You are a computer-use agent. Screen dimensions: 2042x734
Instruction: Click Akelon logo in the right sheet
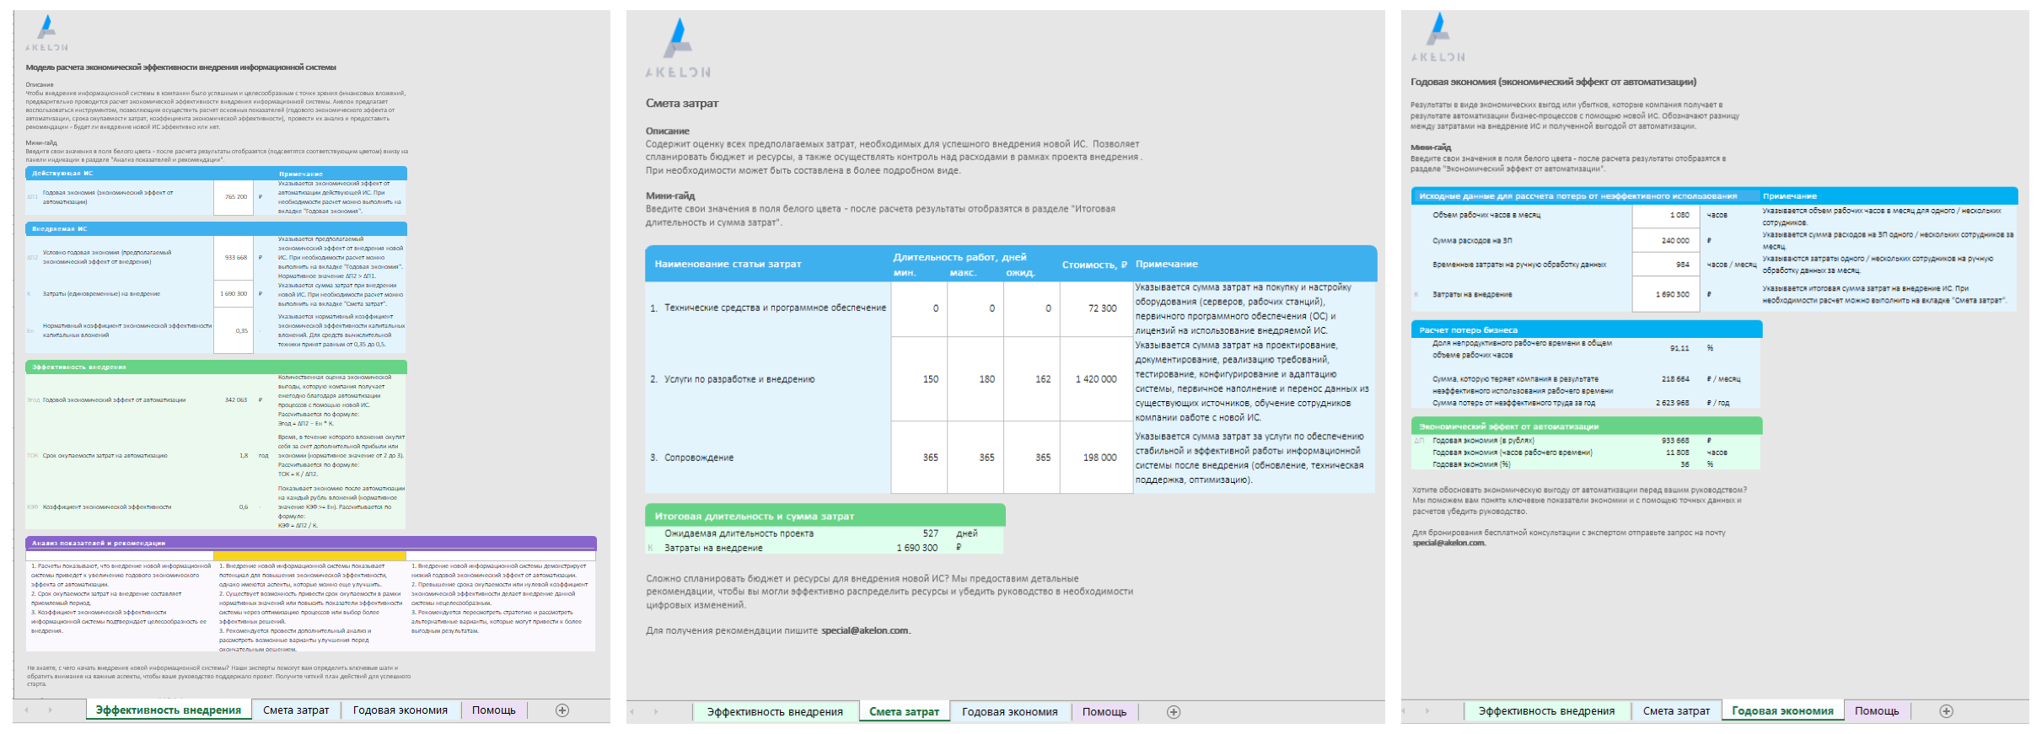pos(1438,38)
